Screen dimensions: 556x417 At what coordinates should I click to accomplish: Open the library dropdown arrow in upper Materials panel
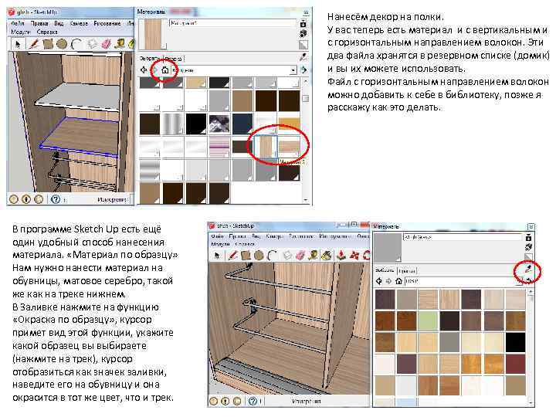tap(293, 70)
